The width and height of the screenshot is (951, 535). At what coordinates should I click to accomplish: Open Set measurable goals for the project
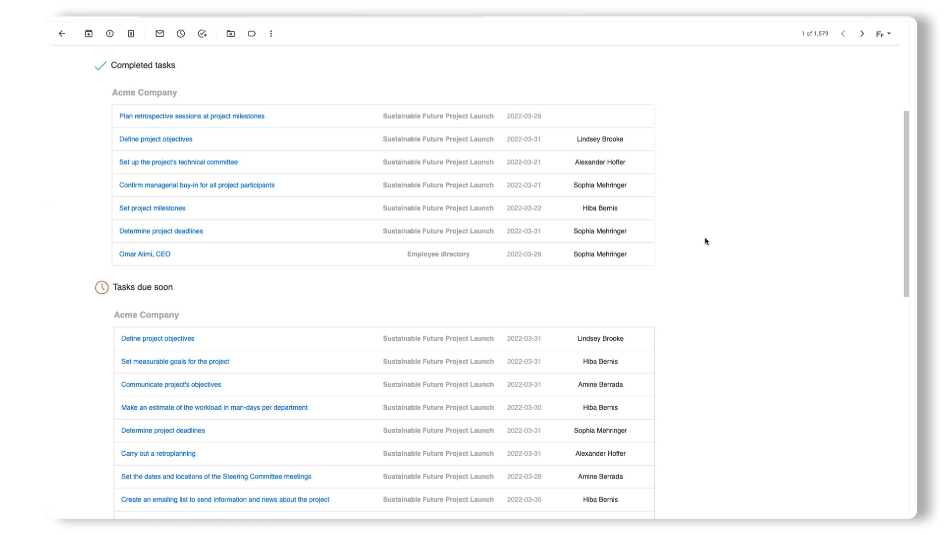pos(175,362)
